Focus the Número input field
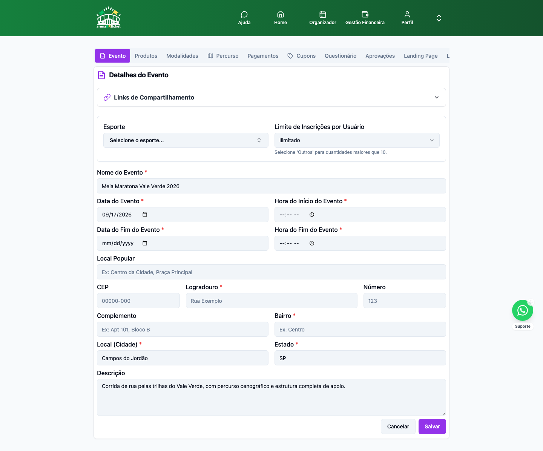This screenshot has height=451, width=543. coord(405,301)
